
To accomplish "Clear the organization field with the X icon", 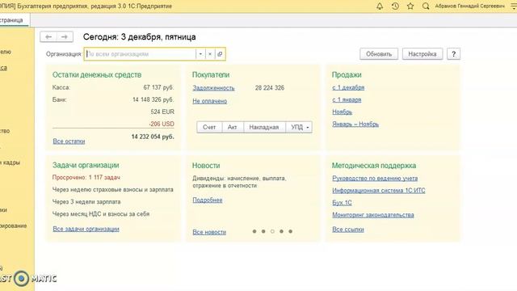I will (210, 54).
